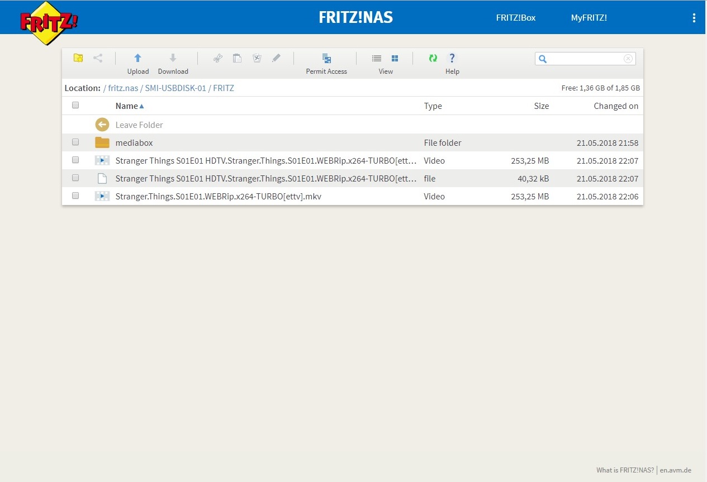Sort by the Type column header
This screenshot has height=482, width=707.
point(433,106)
